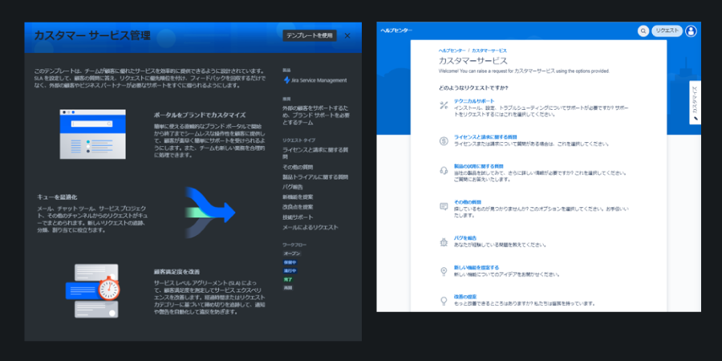Click the location pin icon for new features
The height and width of the screenshot is (361, 722).
[444, 271]
